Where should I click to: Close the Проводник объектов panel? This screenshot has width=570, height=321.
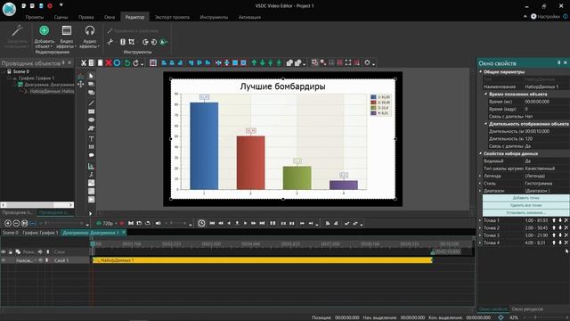[x=69, y=63]
